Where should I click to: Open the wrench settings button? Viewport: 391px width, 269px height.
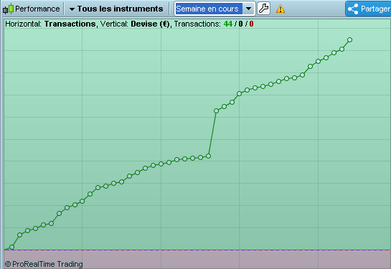pyautogui.click(x=263, y=9)
